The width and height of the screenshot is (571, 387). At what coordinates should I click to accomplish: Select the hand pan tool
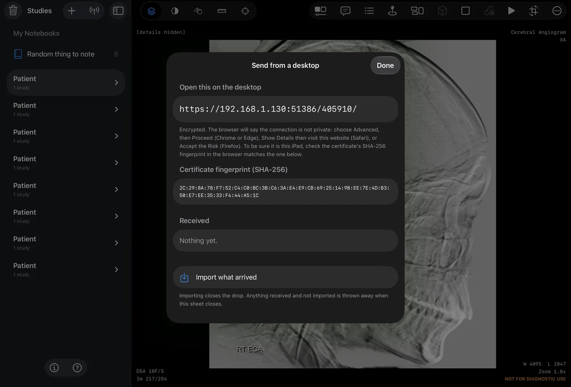(198, 11)
